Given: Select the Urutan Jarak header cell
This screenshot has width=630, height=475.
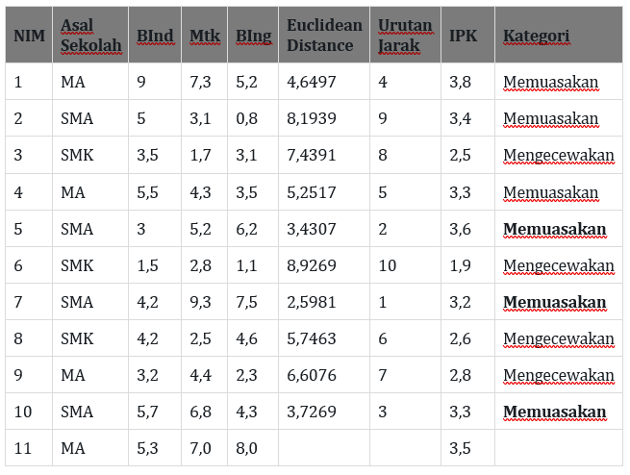Looking at the screenshot, I should click(x=405, y=36).
